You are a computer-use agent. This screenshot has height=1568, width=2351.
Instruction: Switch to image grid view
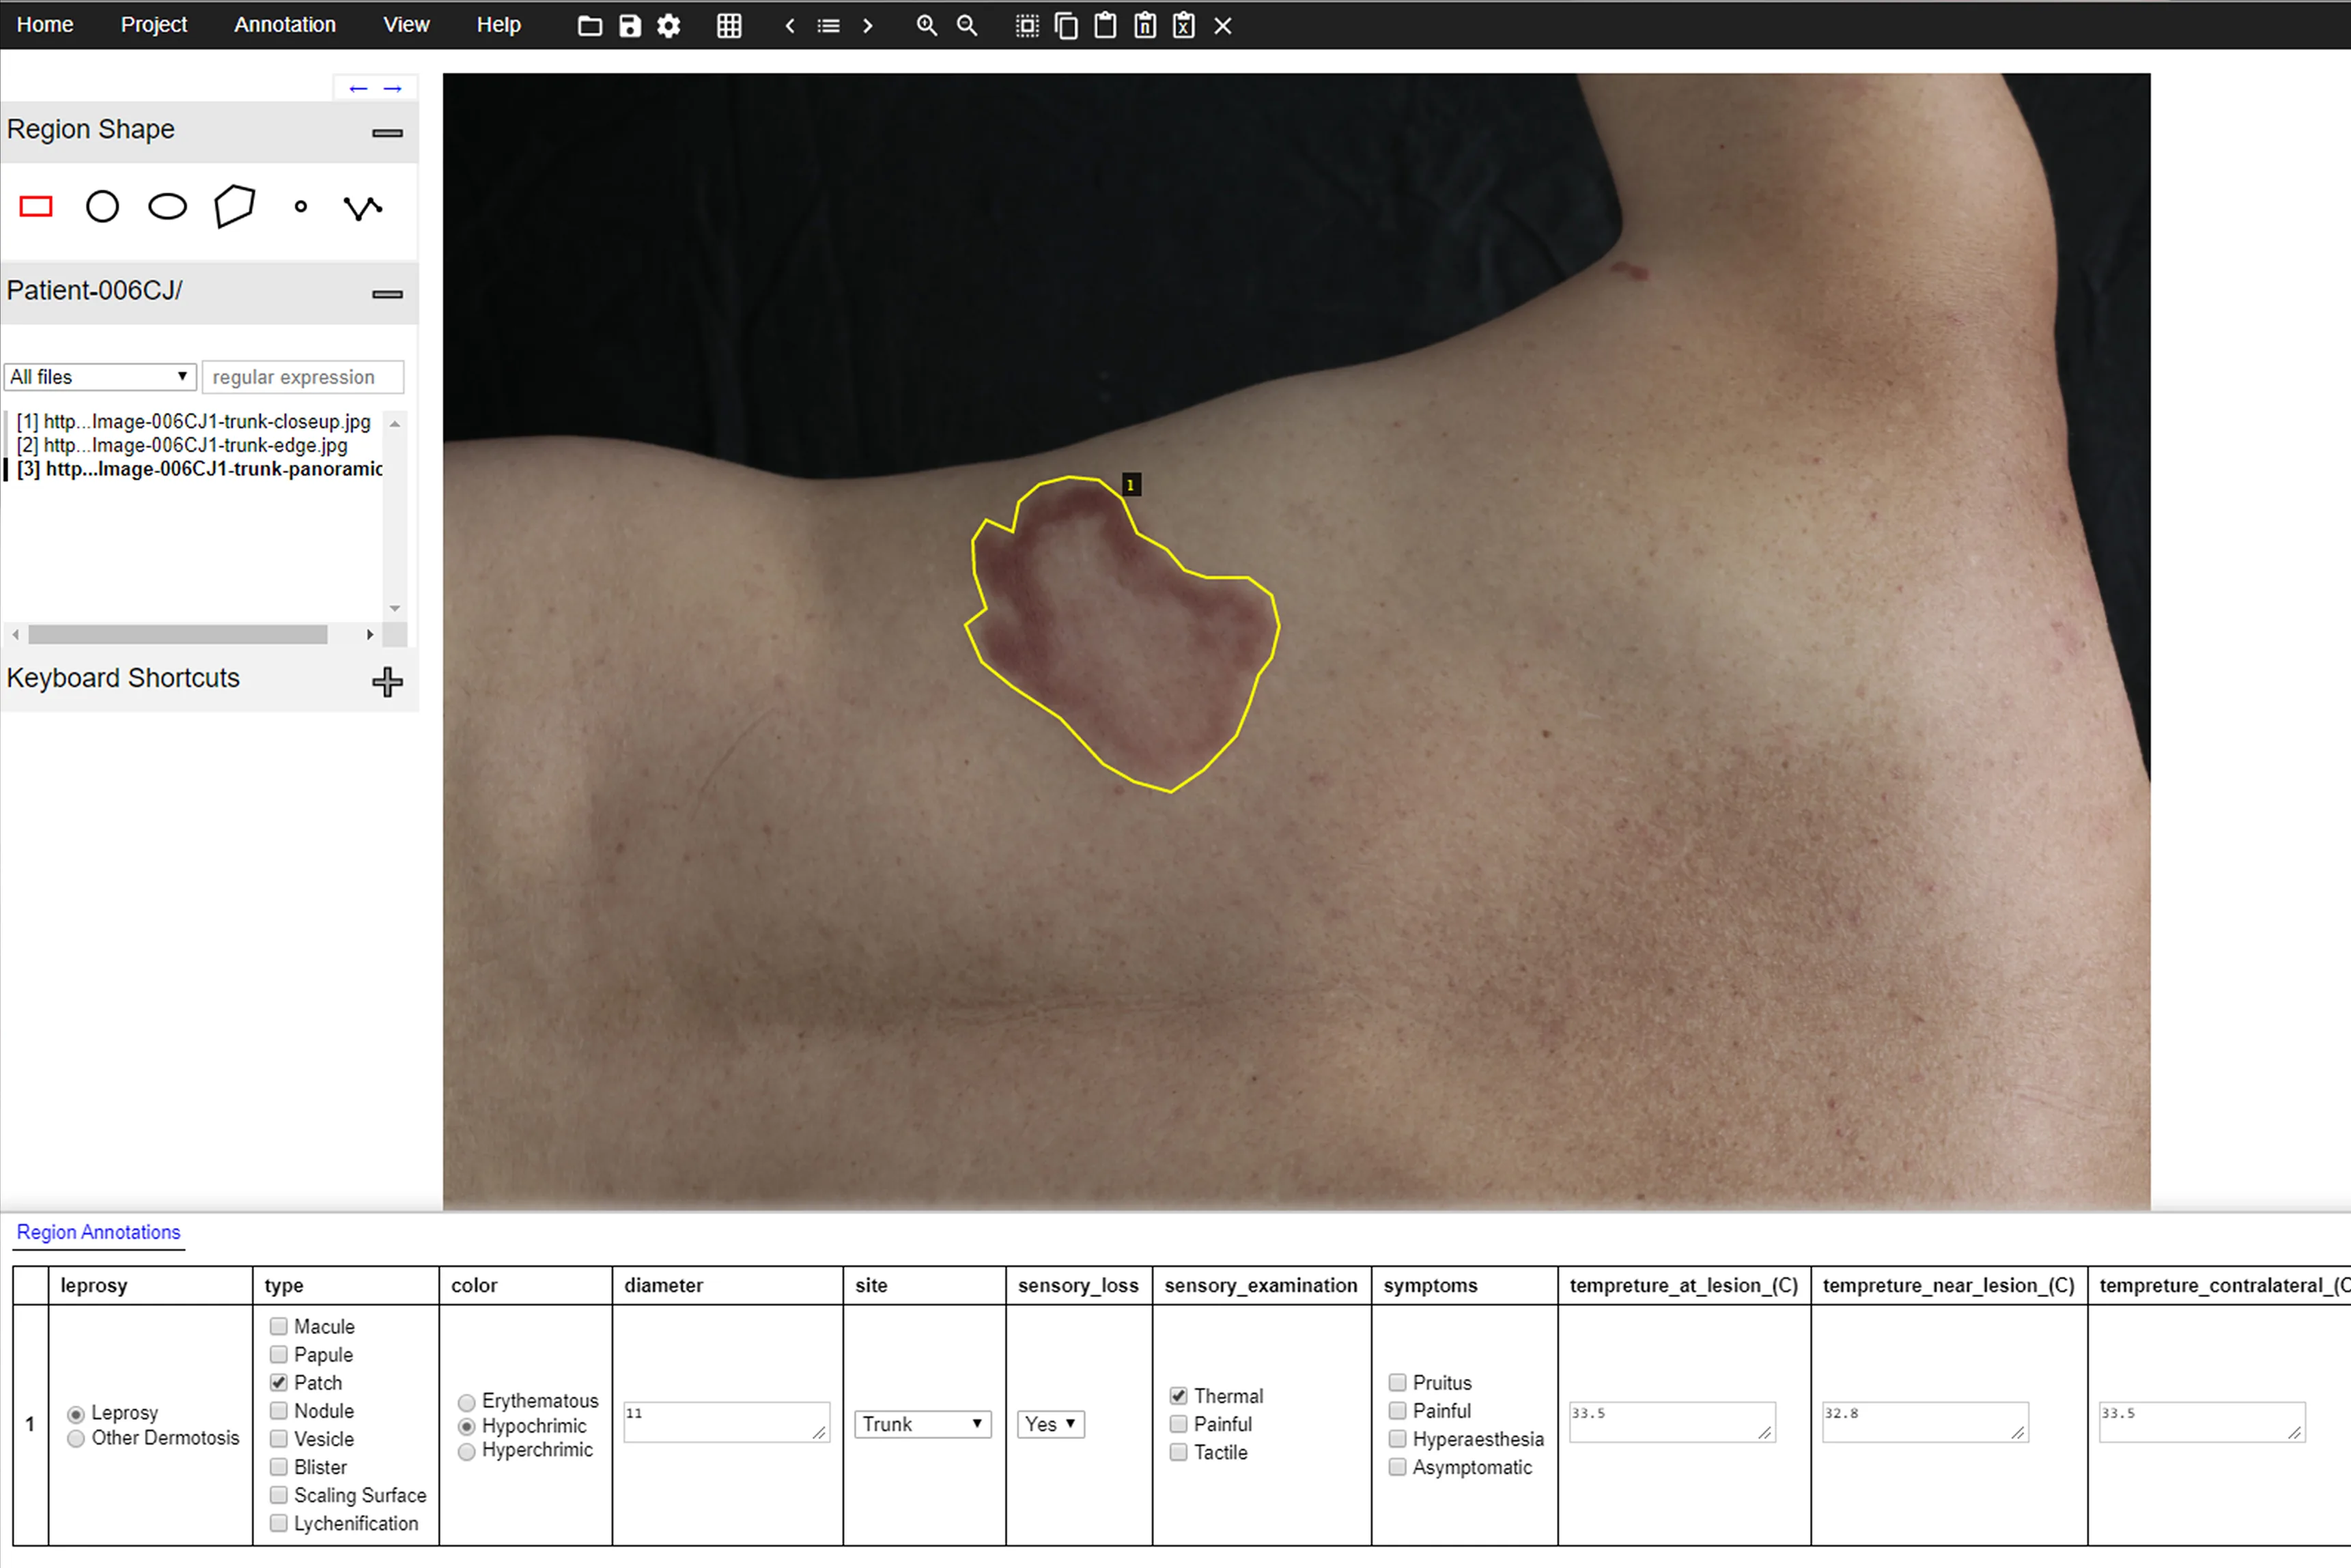pos(729,26)
